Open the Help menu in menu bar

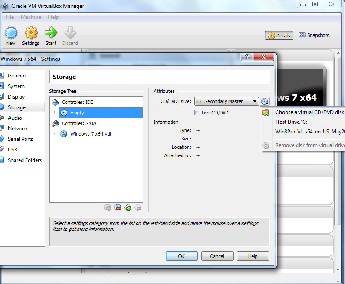[53, 17]
